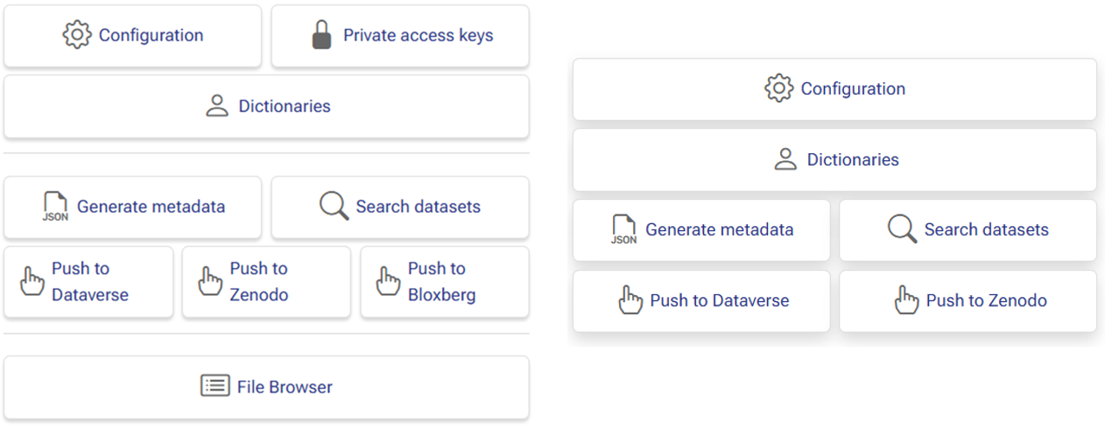Click the magnifier icon in left Search datasets
The height and width of the screenshot is (430, 1105).
[334, 207]
